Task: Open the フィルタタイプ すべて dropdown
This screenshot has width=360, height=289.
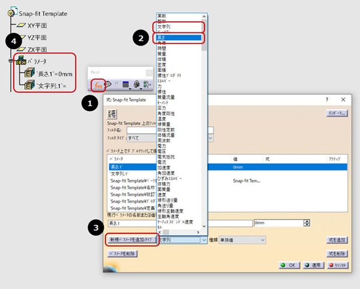Action: [x=170, y=138]
